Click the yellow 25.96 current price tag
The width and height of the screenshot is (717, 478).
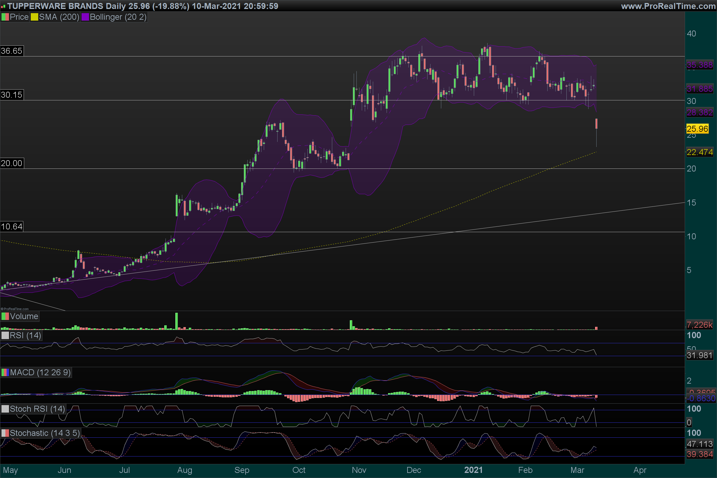pos(697,129)
